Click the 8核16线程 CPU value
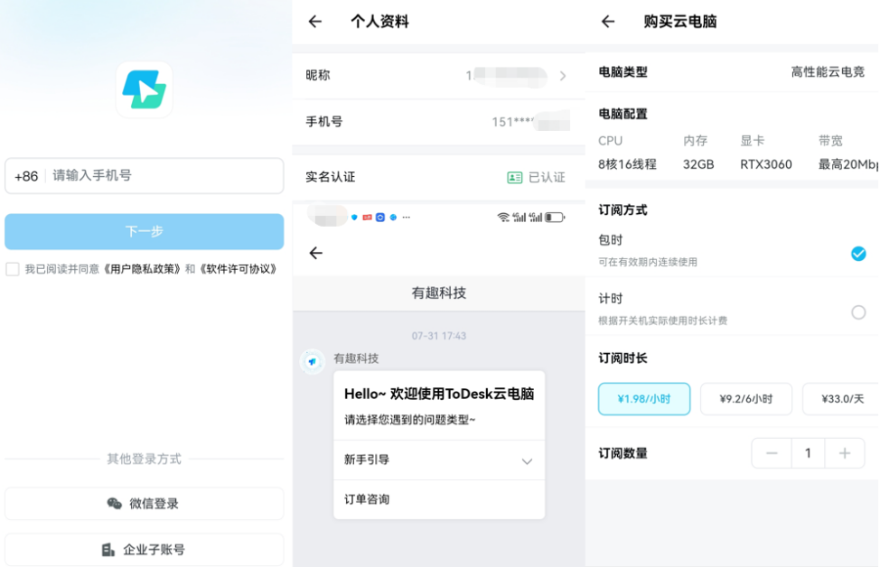Viewport: 880px width, 567px height. pyautogui.click(x=627, y=164)
